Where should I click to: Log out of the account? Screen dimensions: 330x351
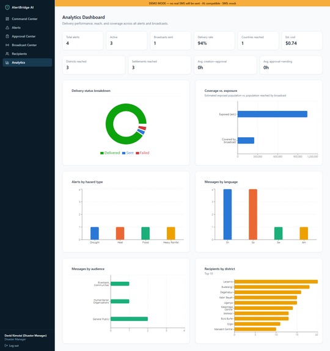click(12, 345)
